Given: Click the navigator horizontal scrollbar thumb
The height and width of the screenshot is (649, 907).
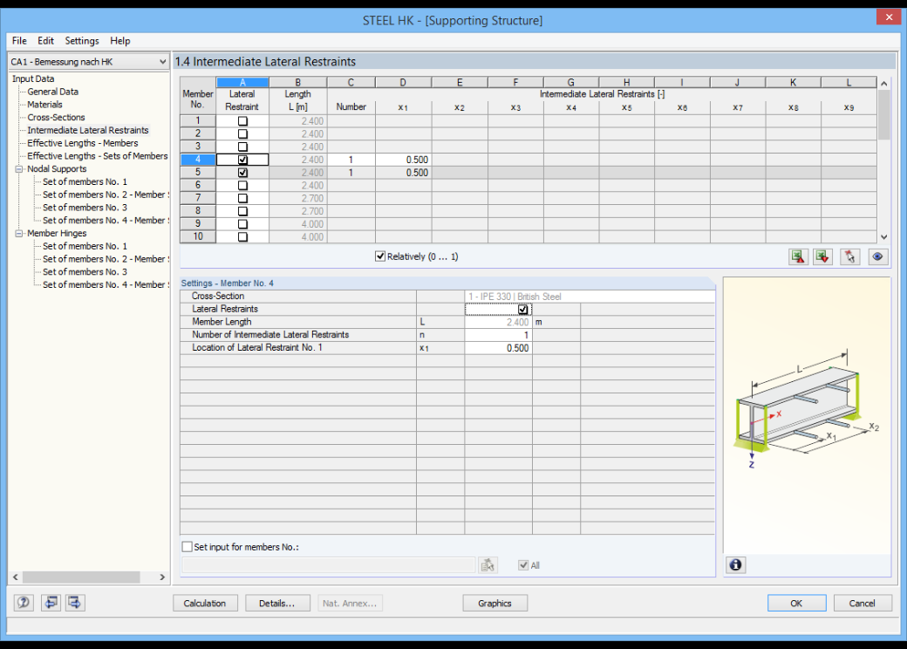Looking at the screenshot, I should [x=81, y=577].
